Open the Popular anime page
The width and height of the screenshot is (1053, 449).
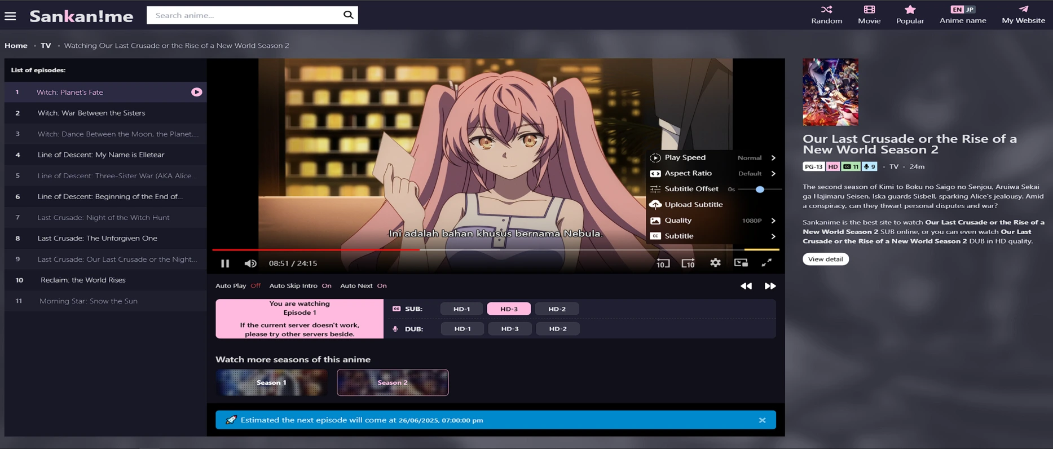tap(910, 15)
